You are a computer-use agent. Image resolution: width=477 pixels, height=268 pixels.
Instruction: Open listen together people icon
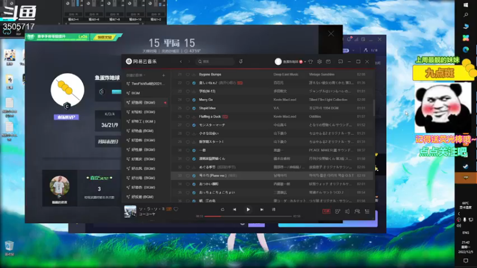click(x=357, y=211)
